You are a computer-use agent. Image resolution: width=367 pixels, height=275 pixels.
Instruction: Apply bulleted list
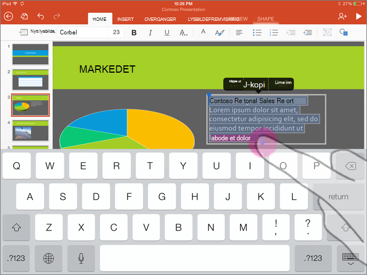coord(257,33)
